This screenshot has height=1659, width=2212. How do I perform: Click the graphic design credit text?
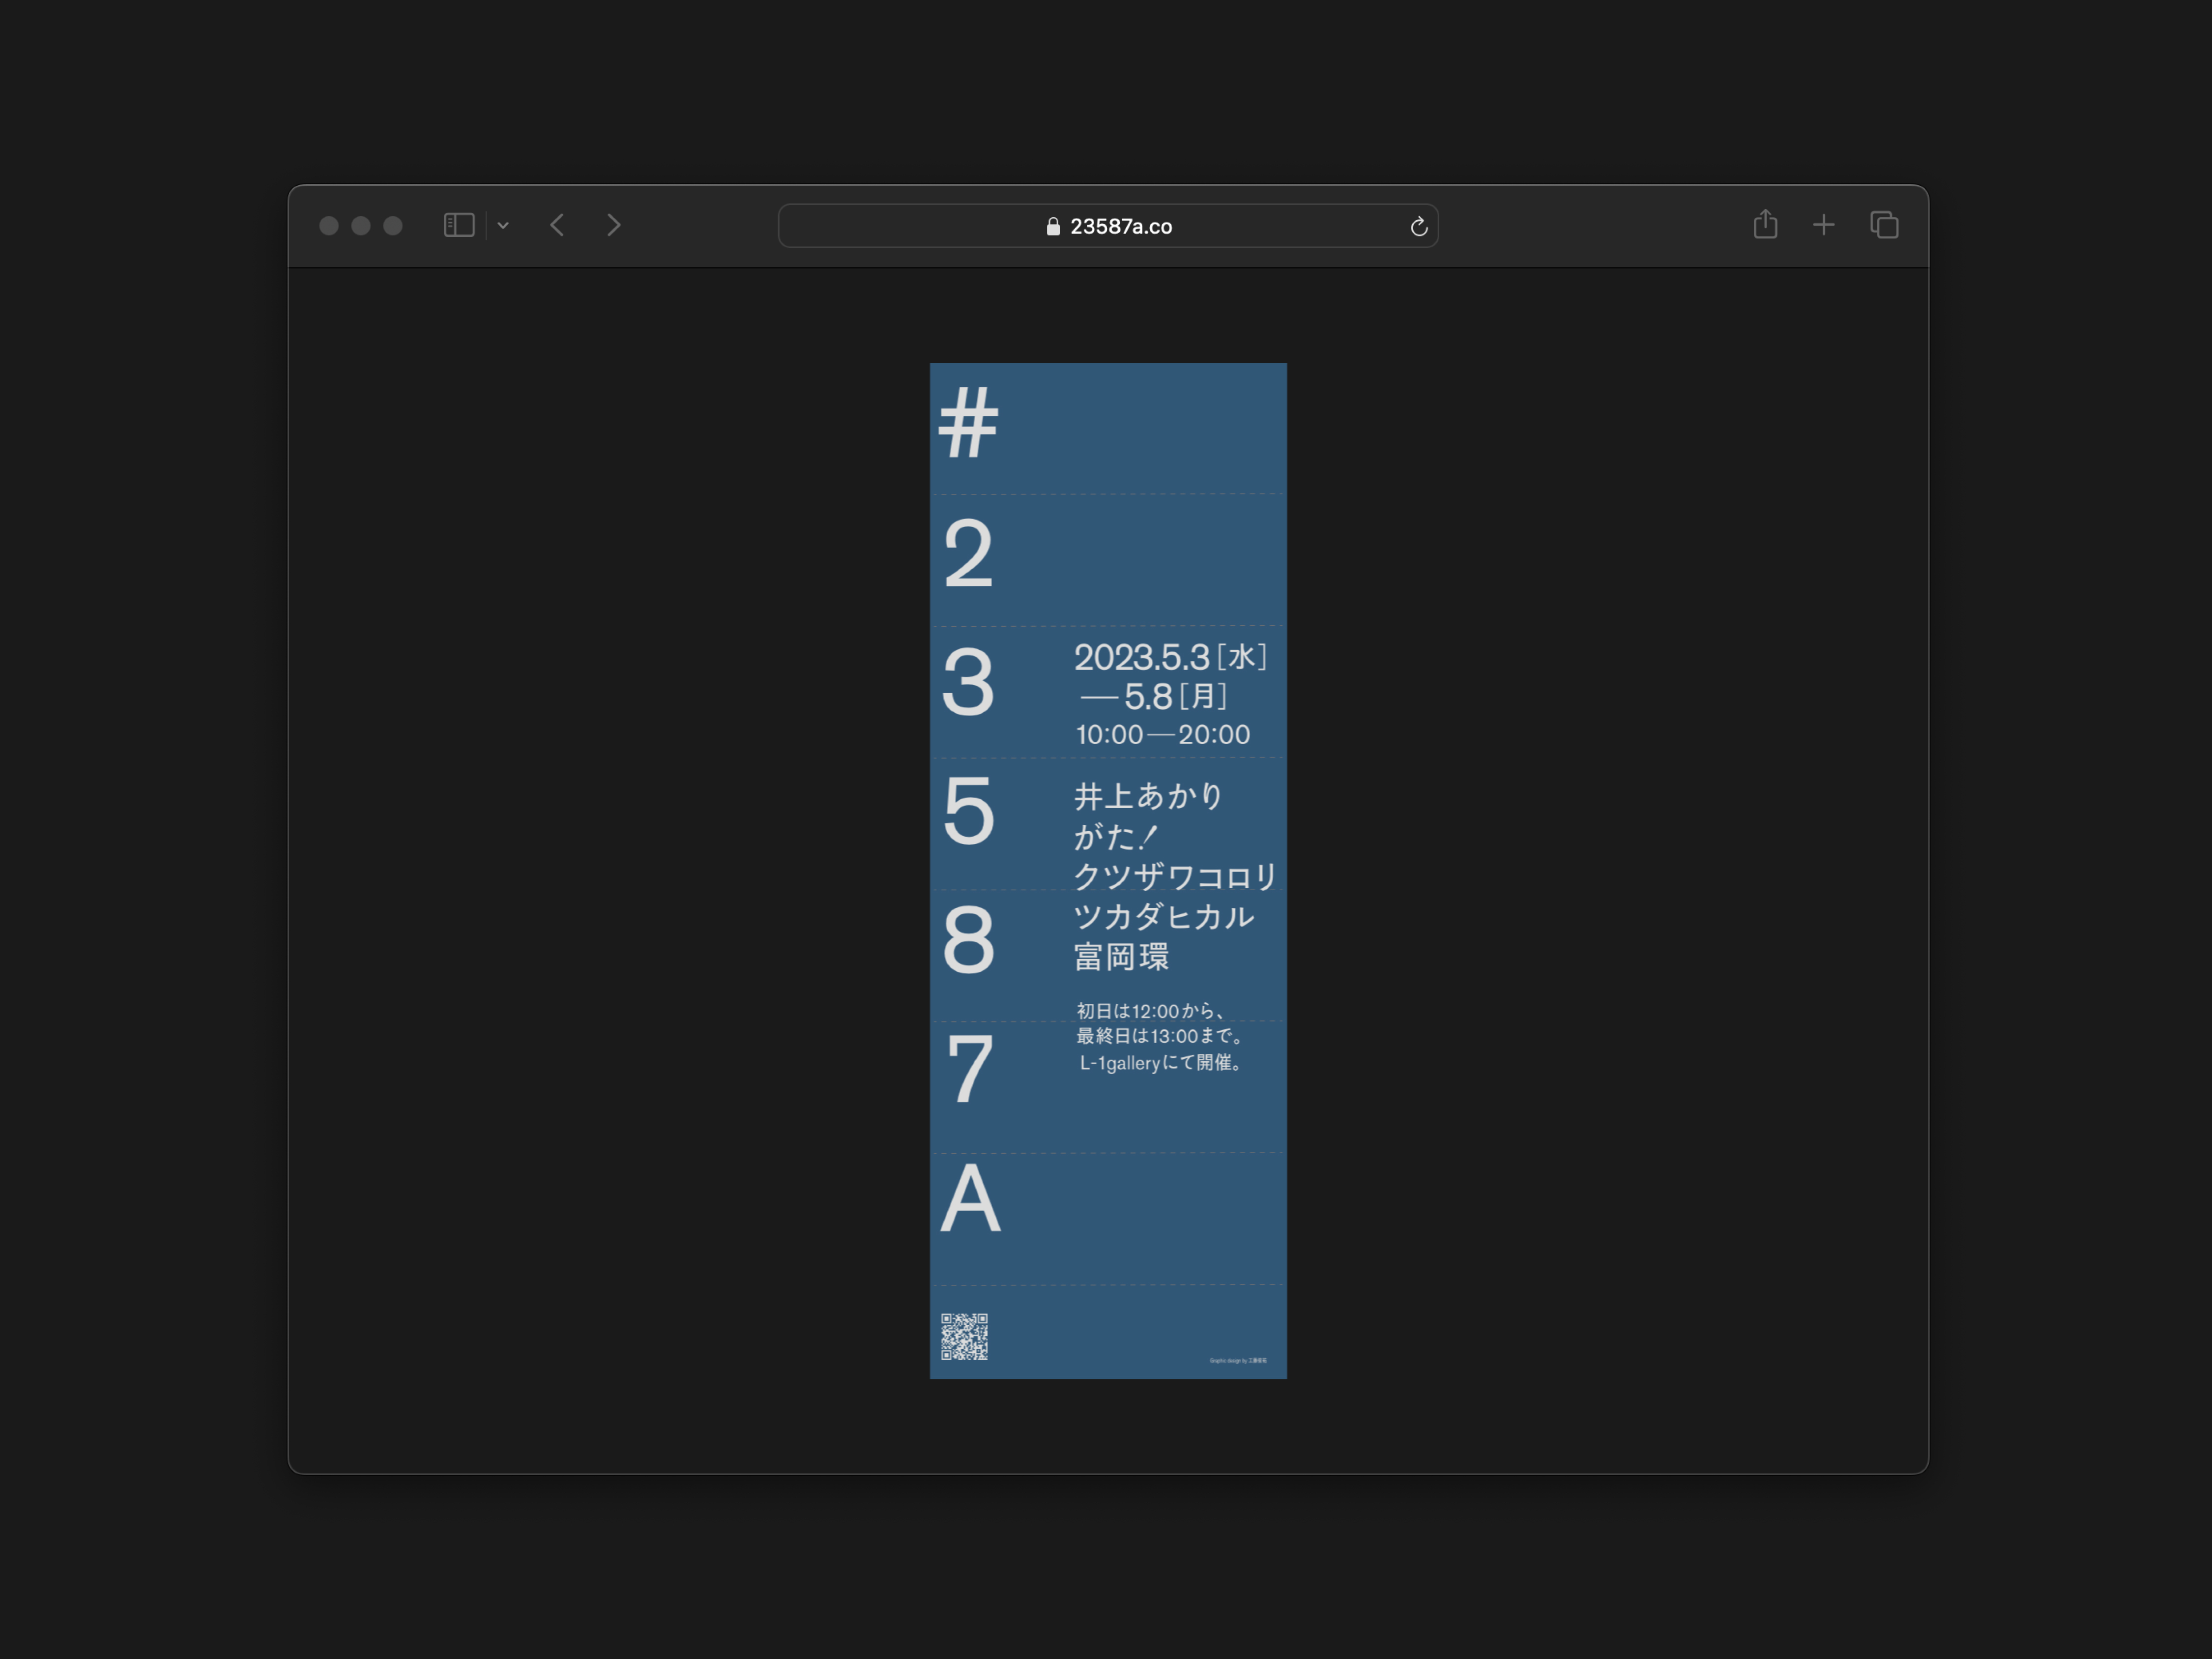point(1237,1360)
